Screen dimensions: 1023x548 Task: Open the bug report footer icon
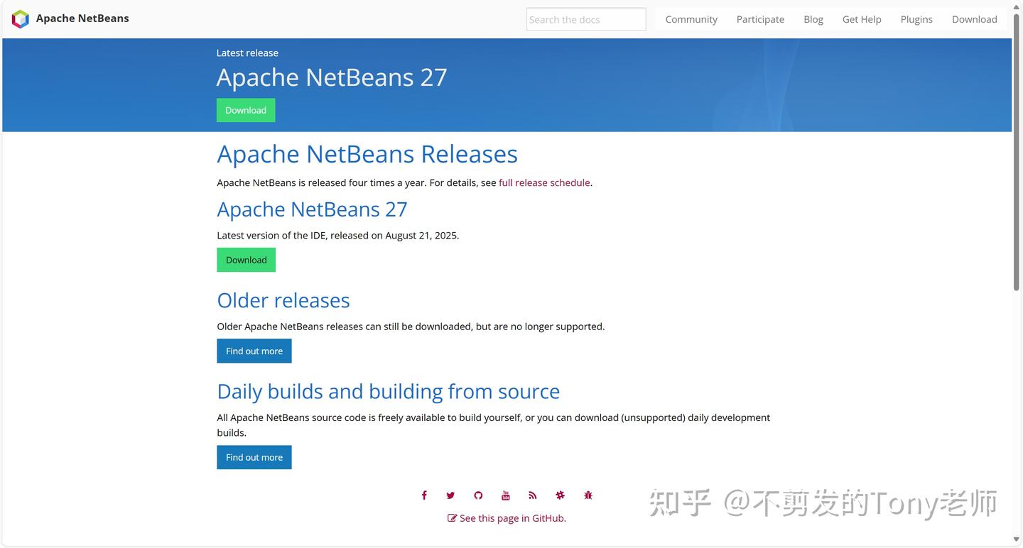coord(588,495)
